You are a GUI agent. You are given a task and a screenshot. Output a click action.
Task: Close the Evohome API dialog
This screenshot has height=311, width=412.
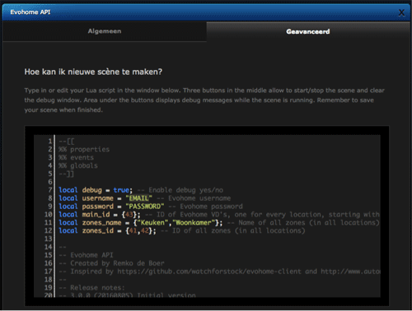click(x=401, y=12)
